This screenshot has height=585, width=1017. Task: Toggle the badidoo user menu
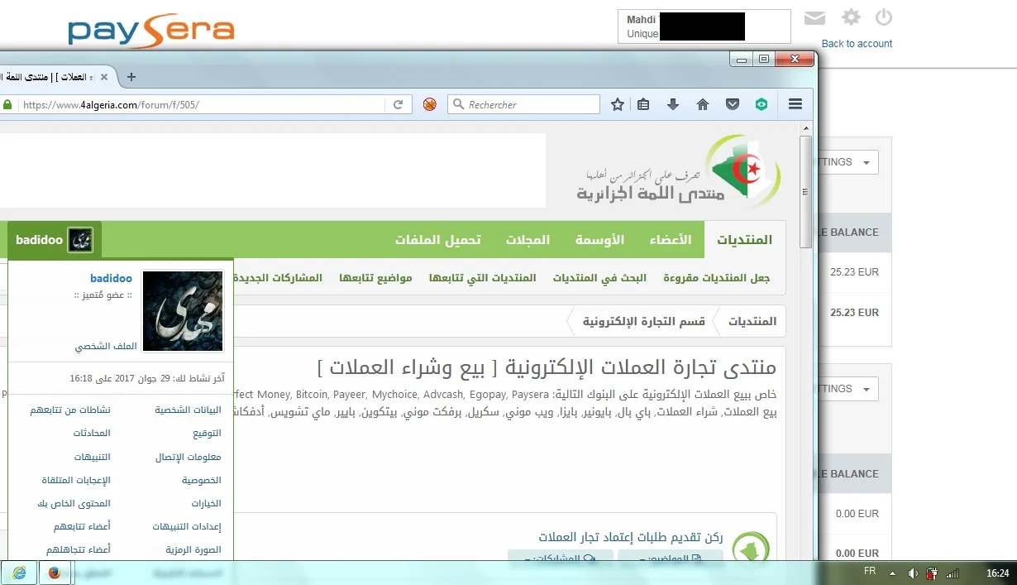point(54,240)
